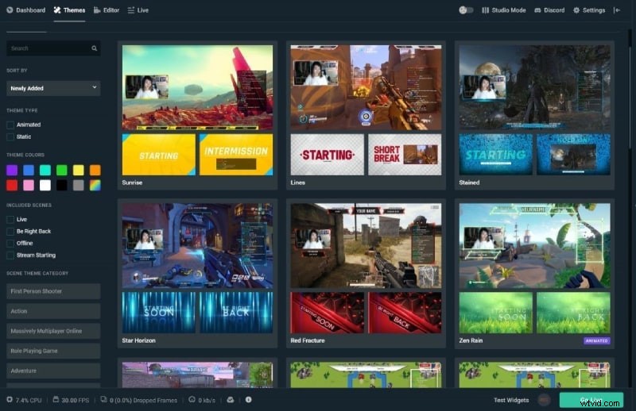Filter by Action category

(53, 311)
